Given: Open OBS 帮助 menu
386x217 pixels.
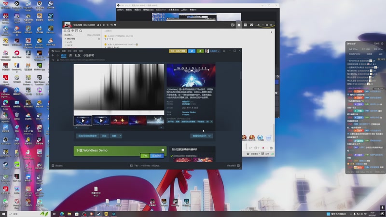Looking at the screenshot, I should (x=193, y=10).
